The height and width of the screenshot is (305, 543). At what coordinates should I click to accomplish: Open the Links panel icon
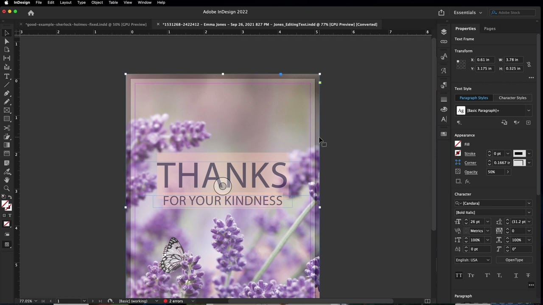pos(444,42)
